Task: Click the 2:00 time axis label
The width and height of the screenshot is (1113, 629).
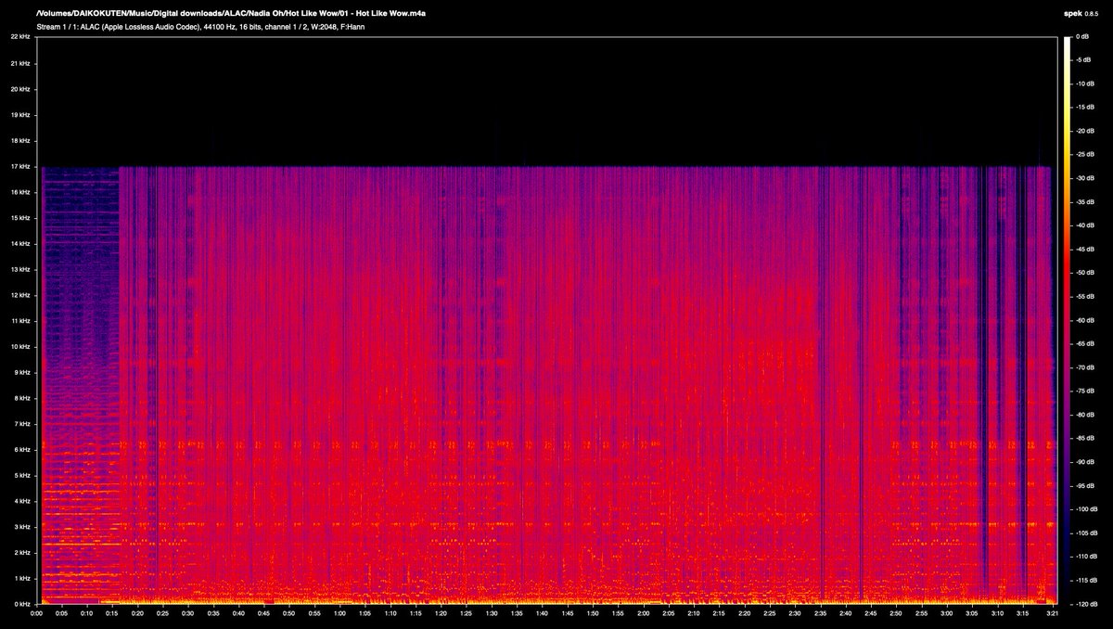Action: [x=645, y=614]
